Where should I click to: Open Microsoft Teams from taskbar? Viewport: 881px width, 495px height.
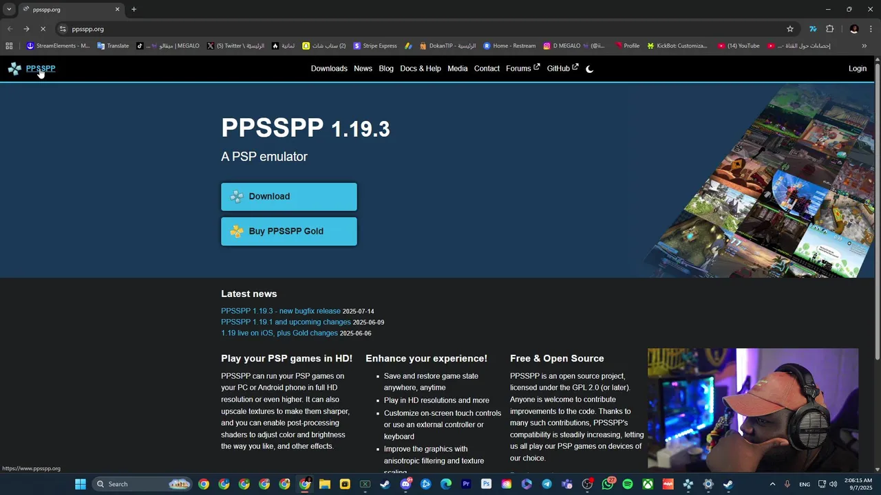click(x=567, y=484)
